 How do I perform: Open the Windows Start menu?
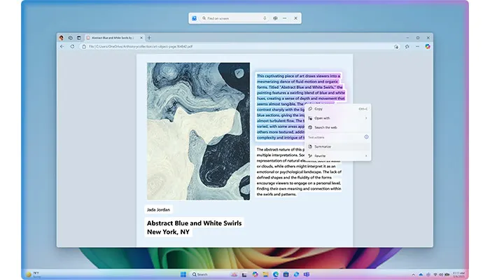tap(183, 274)
